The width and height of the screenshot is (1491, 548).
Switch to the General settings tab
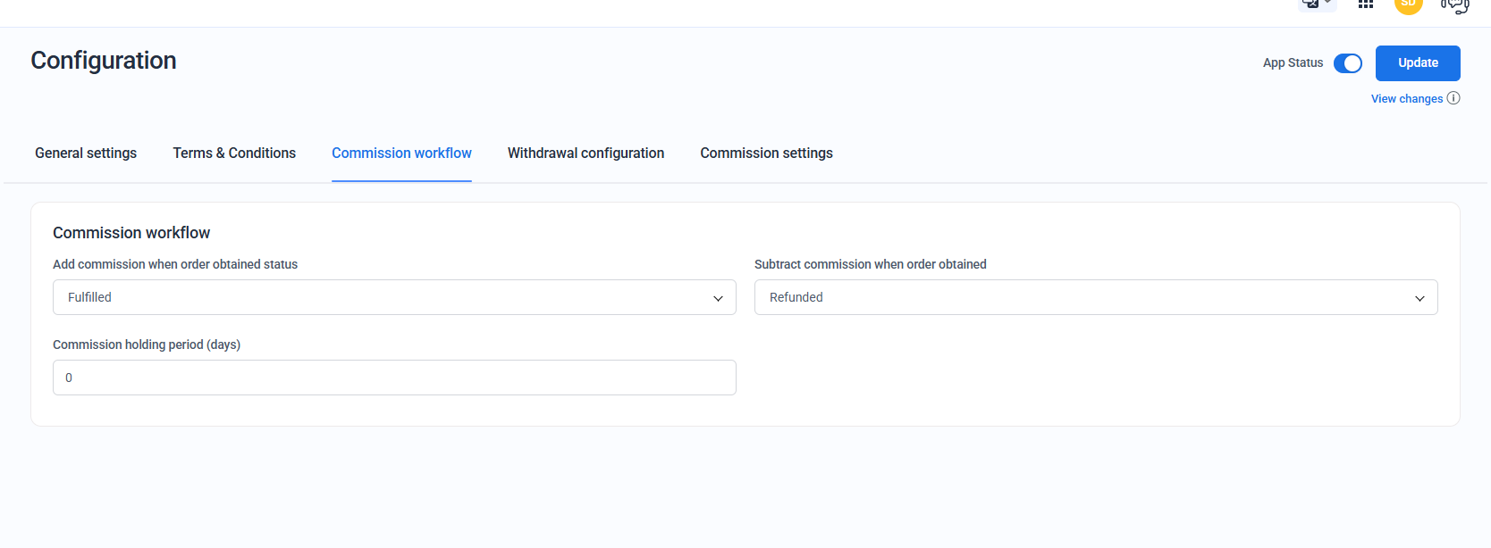[x=86, y=154]
